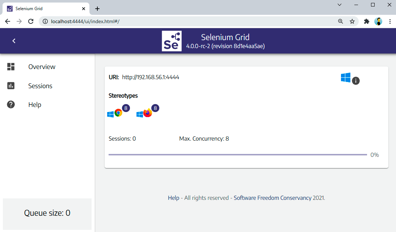Click the Selenium logo in header

(x=172, y=41)
